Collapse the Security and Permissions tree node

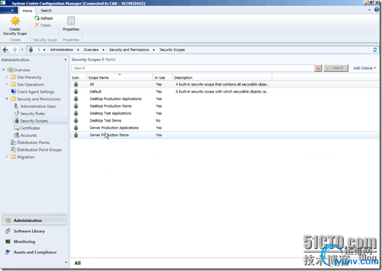coord(7,99)
